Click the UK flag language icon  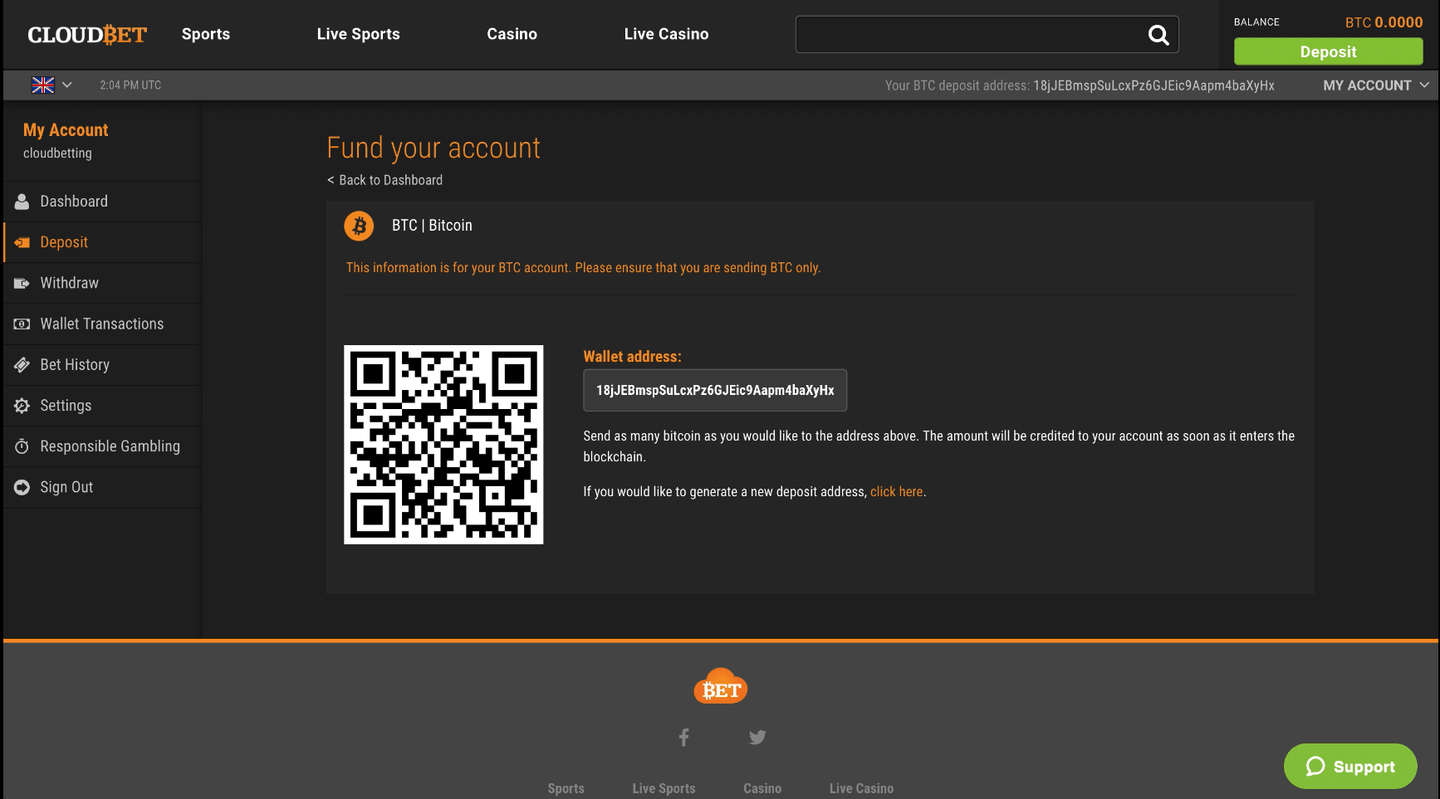click(x=43, y=85)
